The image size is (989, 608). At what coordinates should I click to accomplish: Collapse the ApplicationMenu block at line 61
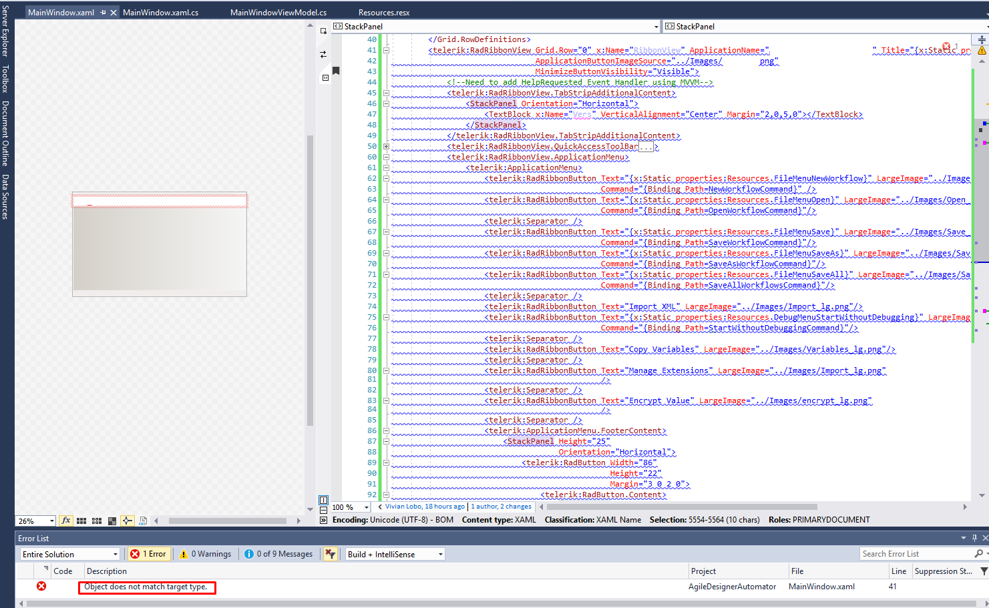[x=386, y=168]
